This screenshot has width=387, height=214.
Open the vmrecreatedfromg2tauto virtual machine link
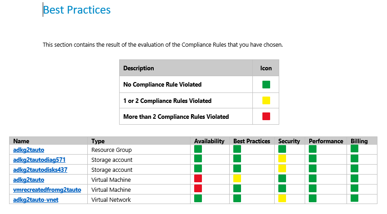[x=47, y=190]
